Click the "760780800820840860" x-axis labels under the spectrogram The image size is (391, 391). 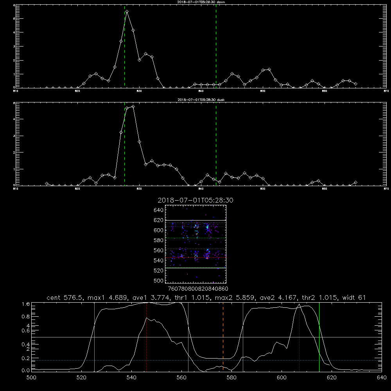198,289
